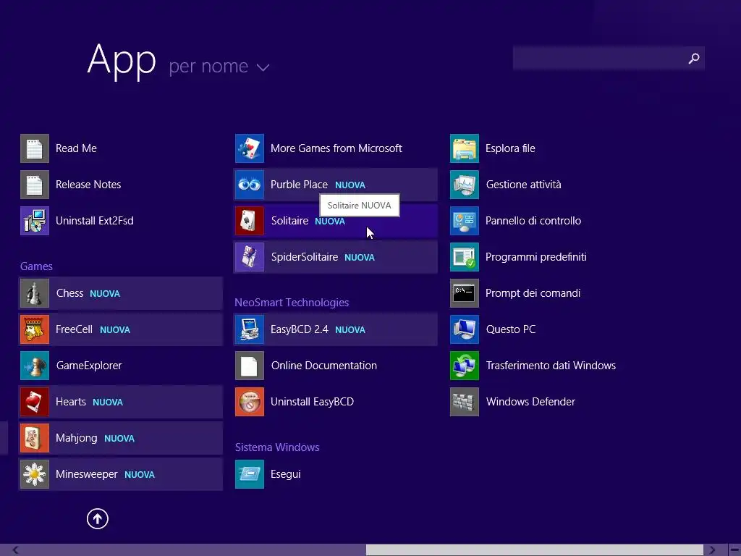Image resolution: width=741 pixels, height=556 pixels.
Task: Click the NUOVA badge beside EasyBCD 2.4
Action: tap(350, 330)
